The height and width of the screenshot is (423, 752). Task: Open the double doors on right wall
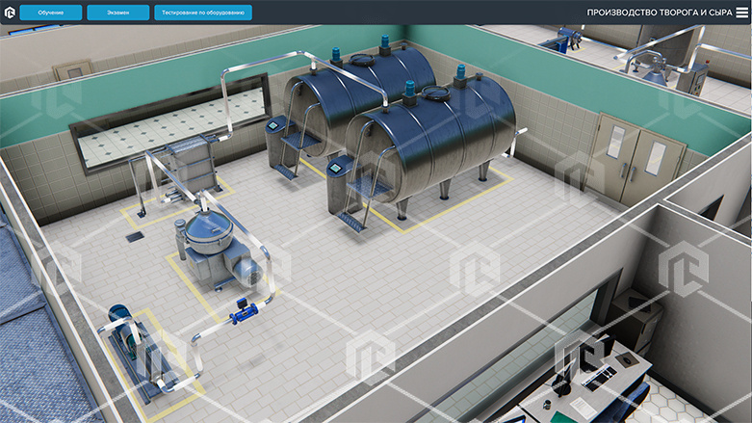coord(636,156)
